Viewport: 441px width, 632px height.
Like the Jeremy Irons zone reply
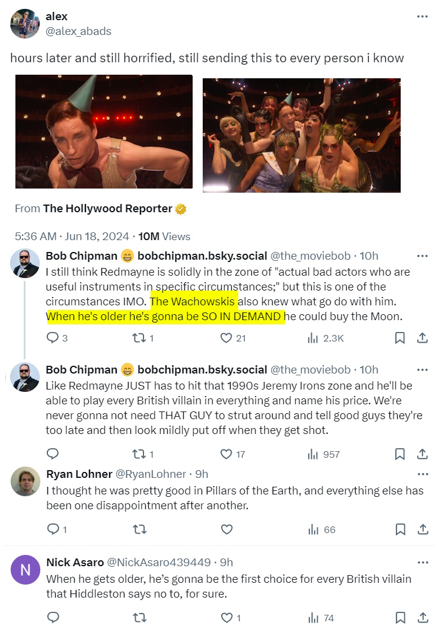click(226, 454)
